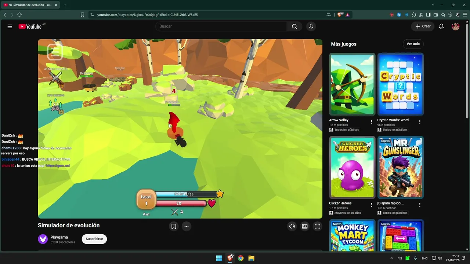Open the browser main hamburger menu

(x=465, y=15)
